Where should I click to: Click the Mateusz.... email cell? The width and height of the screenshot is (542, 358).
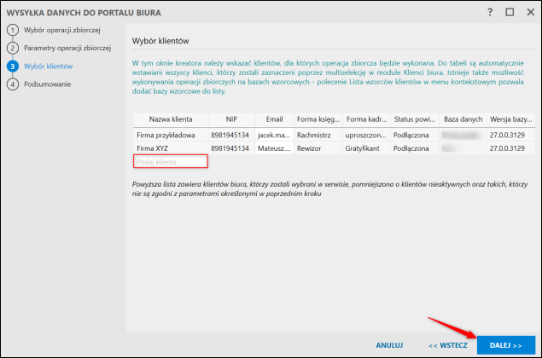tap(274, 148)
